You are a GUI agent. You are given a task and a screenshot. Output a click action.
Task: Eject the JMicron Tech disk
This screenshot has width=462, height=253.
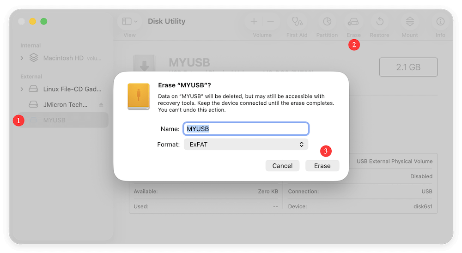(101, 104)
